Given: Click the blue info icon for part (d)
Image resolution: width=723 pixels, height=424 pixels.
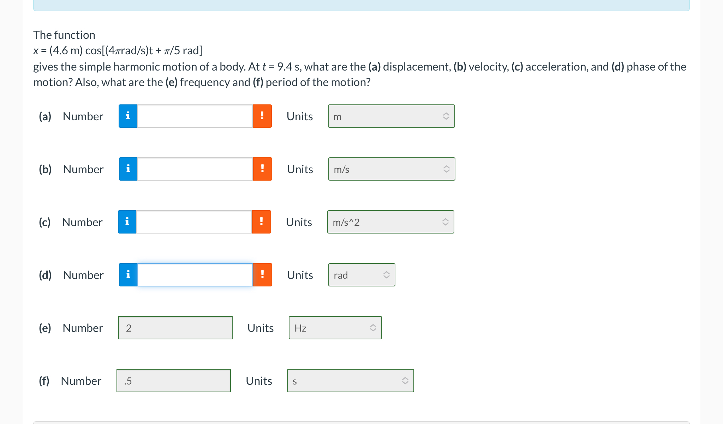Looking at the screenshot, I should tap(128, 275).
